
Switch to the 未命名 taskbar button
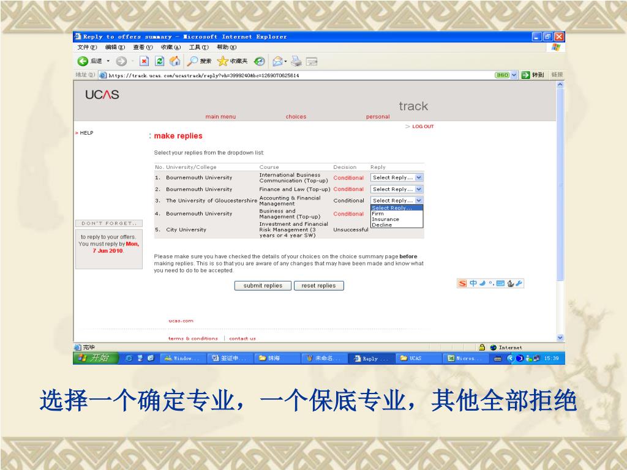point(323,358)
